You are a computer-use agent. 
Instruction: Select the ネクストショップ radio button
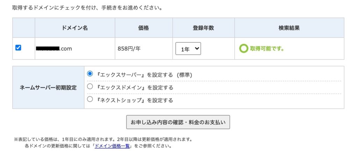pyautogui.click(x=90, y=99)
